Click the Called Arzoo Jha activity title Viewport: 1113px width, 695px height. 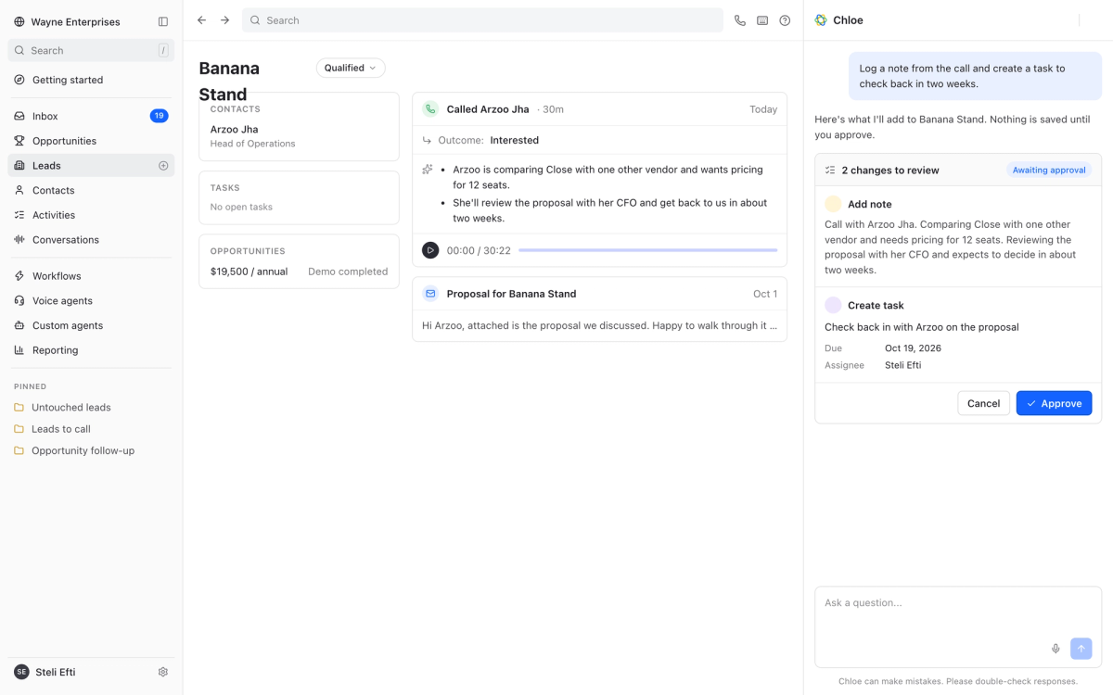tap(488, 109)
